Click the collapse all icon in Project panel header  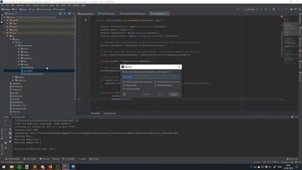point(65,14)
